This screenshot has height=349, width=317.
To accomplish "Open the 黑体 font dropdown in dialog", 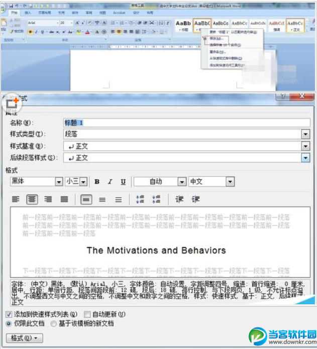I will [59, 182].
